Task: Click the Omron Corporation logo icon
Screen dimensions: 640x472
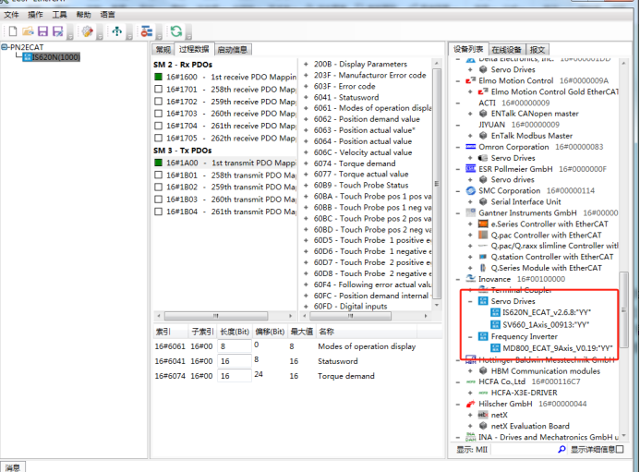Action: pyautogui.click(x=471, y=147)
